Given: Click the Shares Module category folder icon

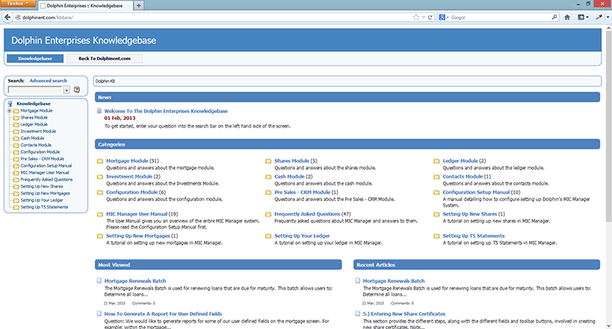Looking at the screenshot, I should pos(269,161).
